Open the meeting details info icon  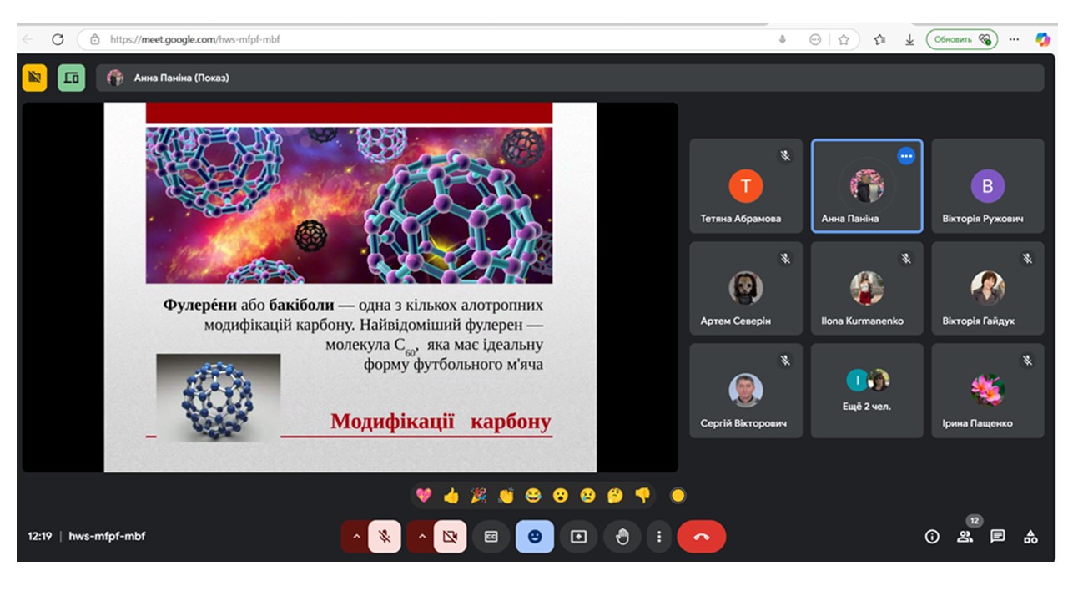coord(932,537)
